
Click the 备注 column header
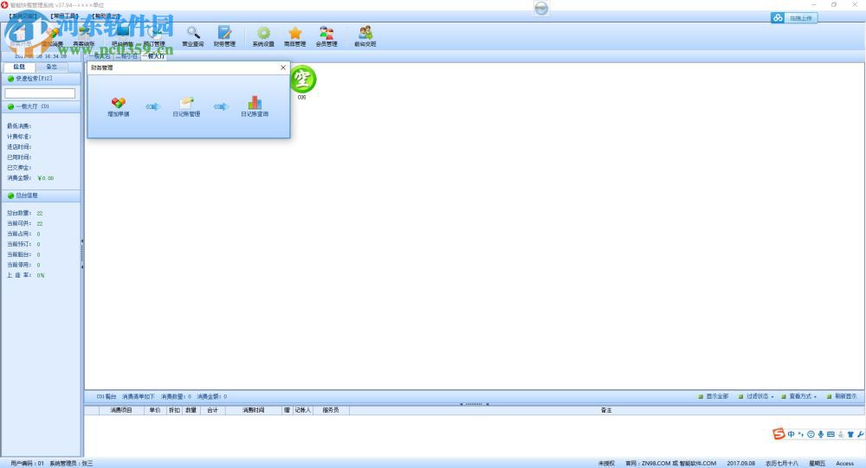coord(606,410)
